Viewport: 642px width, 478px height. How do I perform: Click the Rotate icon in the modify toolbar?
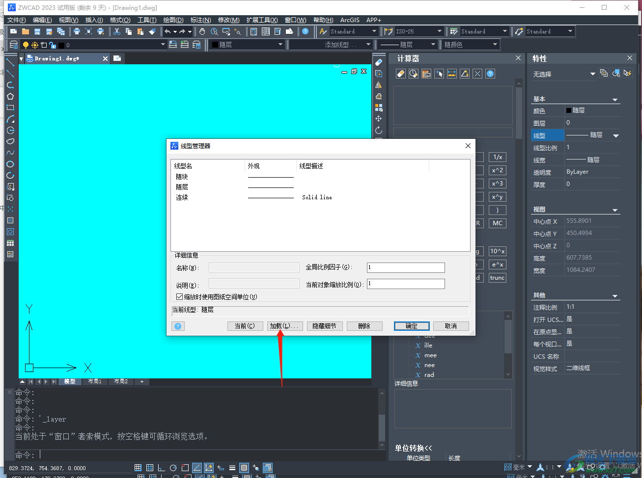click(x=379, y=131)
